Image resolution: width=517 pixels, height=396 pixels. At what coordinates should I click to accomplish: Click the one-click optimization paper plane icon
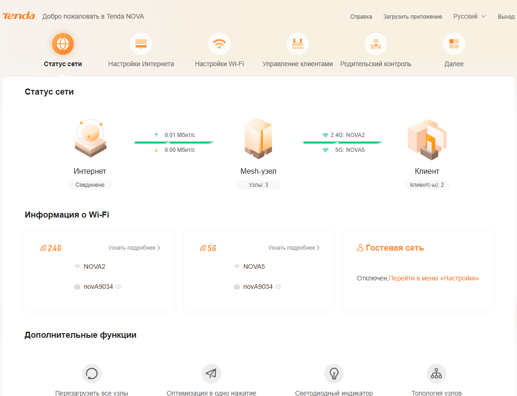click(x=211, y=374)
